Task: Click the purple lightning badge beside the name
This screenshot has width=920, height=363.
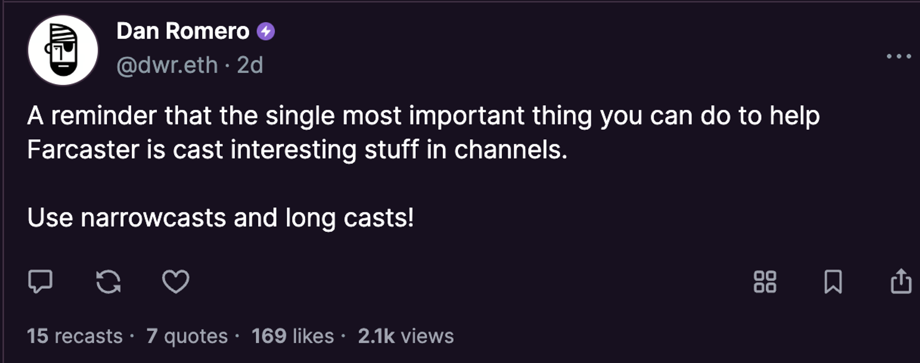Action: (x=265, y=32)
